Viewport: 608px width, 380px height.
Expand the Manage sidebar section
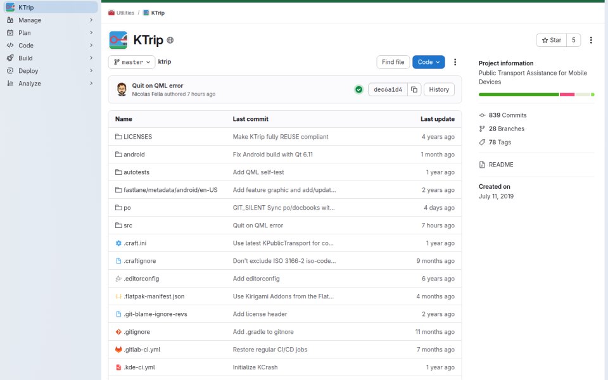[x=51, y=20]
